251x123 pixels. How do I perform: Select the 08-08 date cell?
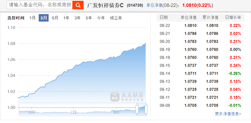[165, 105]
